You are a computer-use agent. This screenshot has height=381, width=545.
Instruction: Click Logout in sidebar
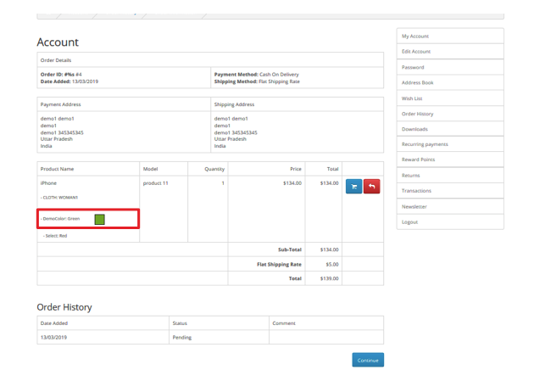point(410,221)
